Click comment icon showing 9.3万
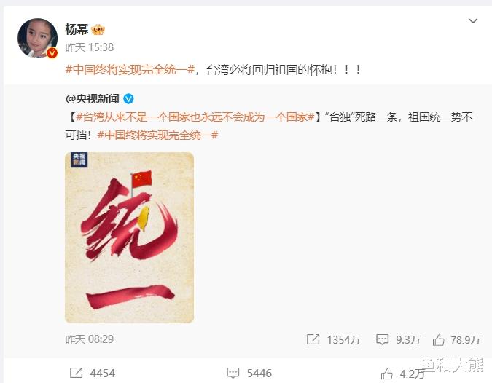The image size is (492, 383). click(x=382, y=339)
